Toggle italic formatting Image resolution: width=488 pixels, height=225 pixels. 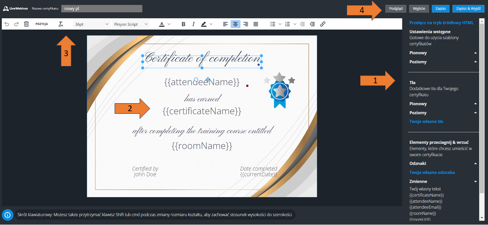point(193,24)
